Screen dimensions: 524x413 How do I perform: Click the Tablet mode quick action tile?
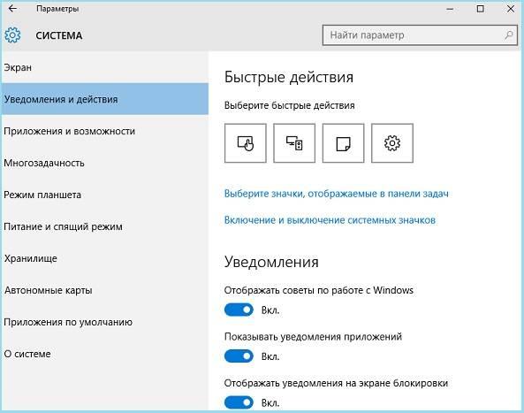246,143
